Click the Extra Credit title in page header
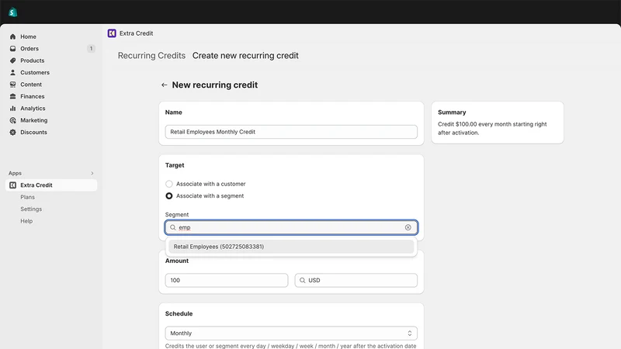Screen dimensions: 621x349 tap(137, 33)
